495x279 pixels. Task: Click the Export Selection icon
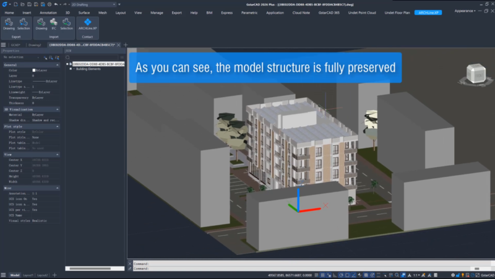tap(24, 24)
